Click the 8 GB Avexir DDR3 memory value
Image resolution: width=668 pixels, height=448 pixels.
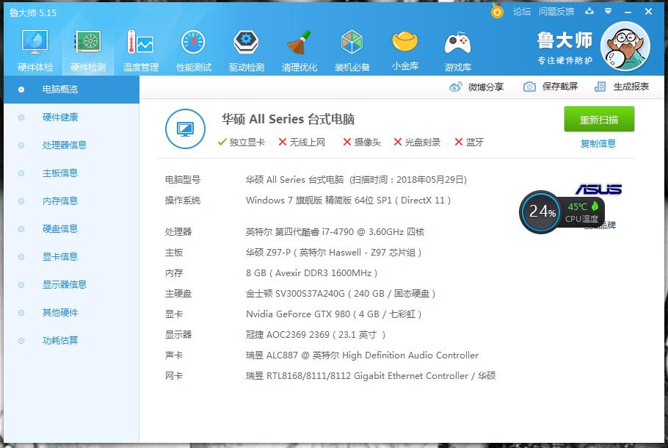click(311, 273)
